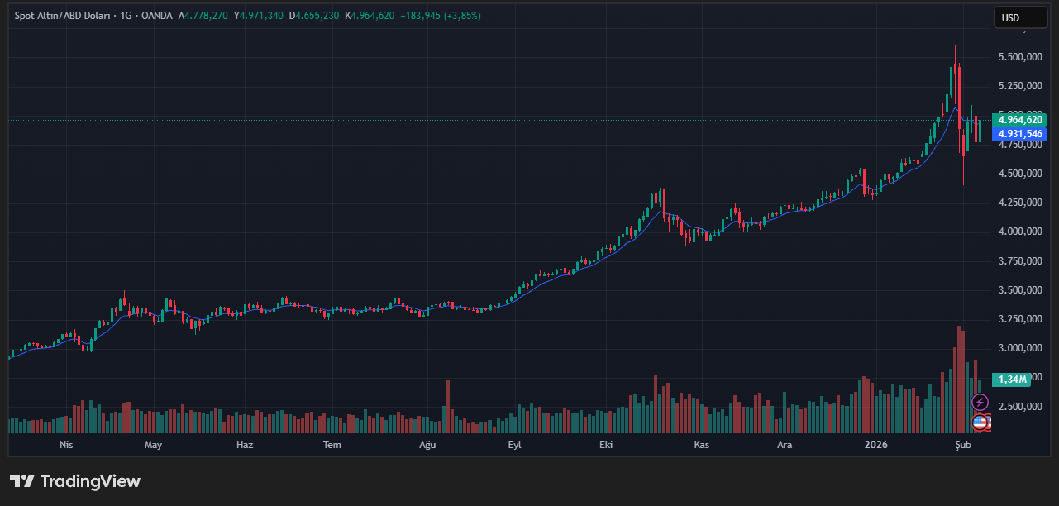Click the Şub label on time axis

tap(962, 445)
